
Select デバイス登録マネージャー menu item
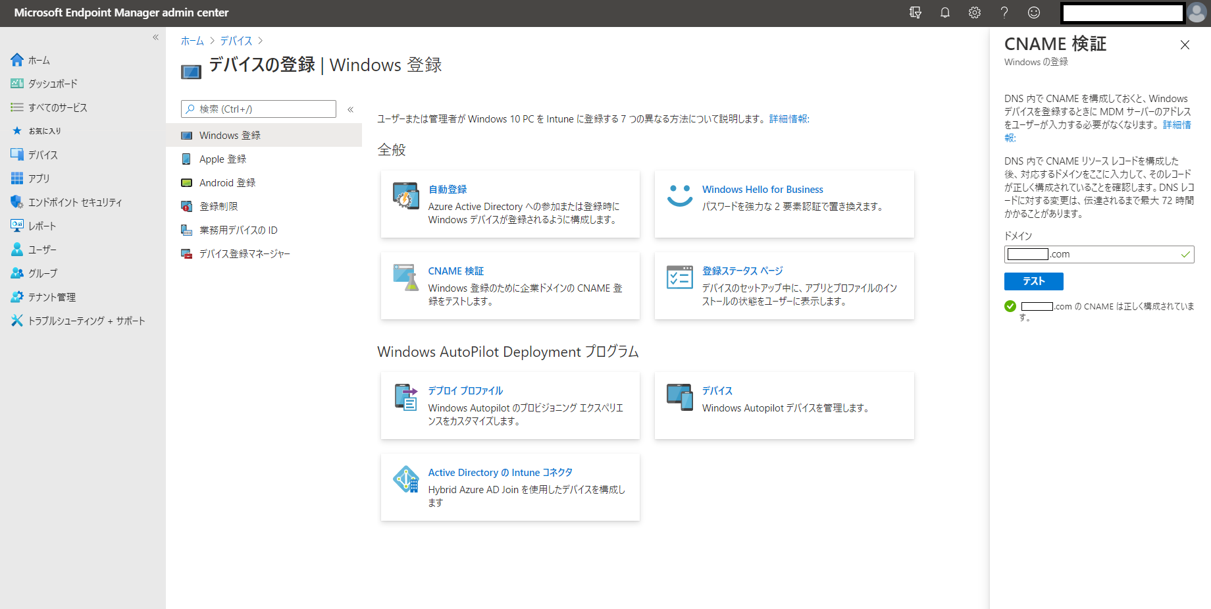click(x=264, y=253)
